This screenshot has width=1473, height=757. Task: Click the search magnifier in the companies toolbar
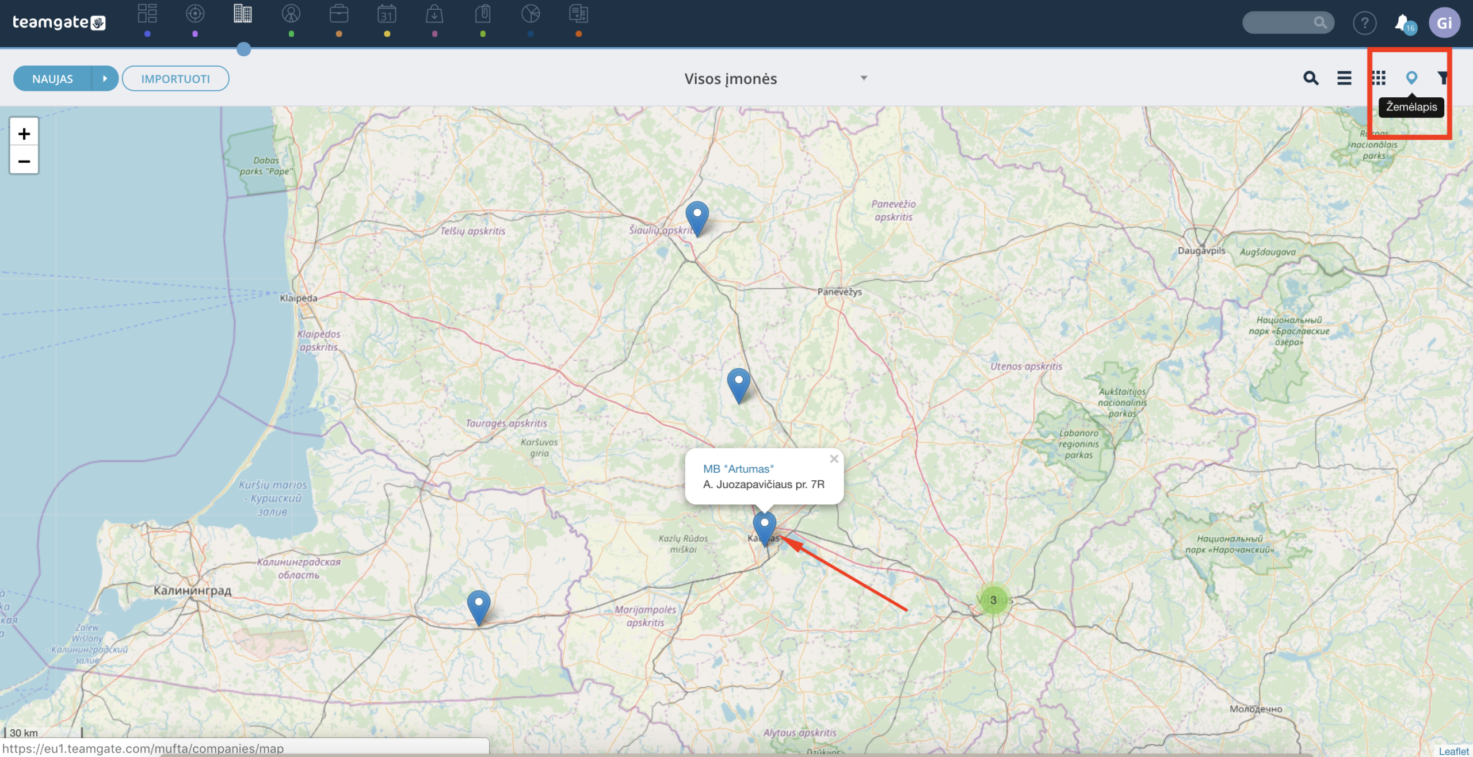coord(1311,78)
